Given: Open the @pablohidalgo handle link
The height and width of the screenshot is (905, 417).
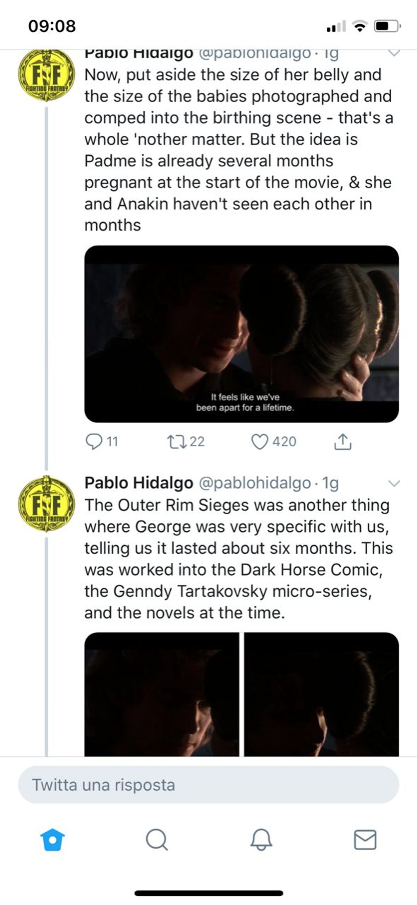Looking at the screenshot, I should [x=255, y=483].
